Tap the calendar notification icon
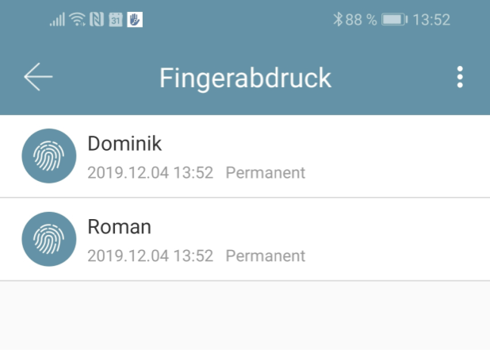Viewport: 490px width, 350px height. point(116,19)
